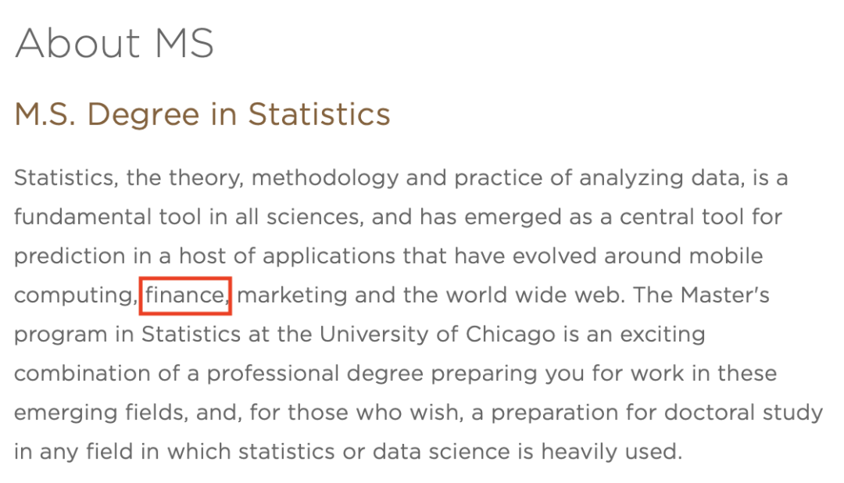The height and width of the screenshot is (483, 844).
Task: Click the word "exciting"
Action: pos(663,335)
